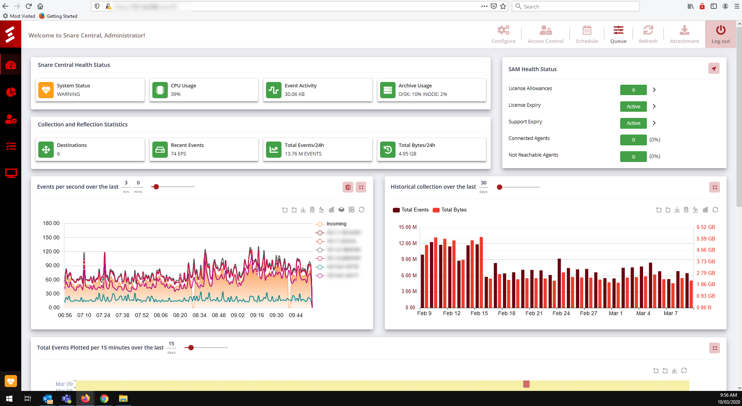Maximize the Total Events Plotted panel
This screenshot has width=742, height=406.
click(715, 348)
